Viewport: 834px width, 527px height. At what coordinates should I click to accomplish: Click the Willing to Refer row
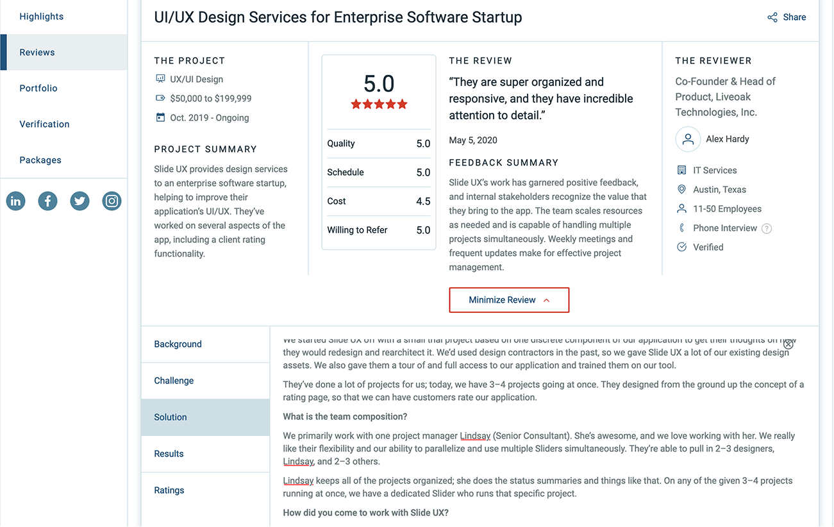(379, 230)
